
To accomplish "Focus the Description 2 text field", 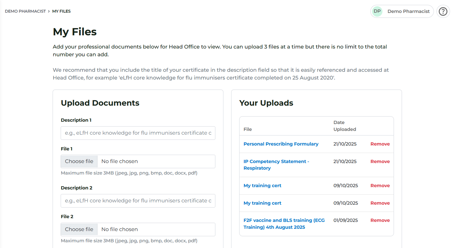I will [x=138, y=201].
